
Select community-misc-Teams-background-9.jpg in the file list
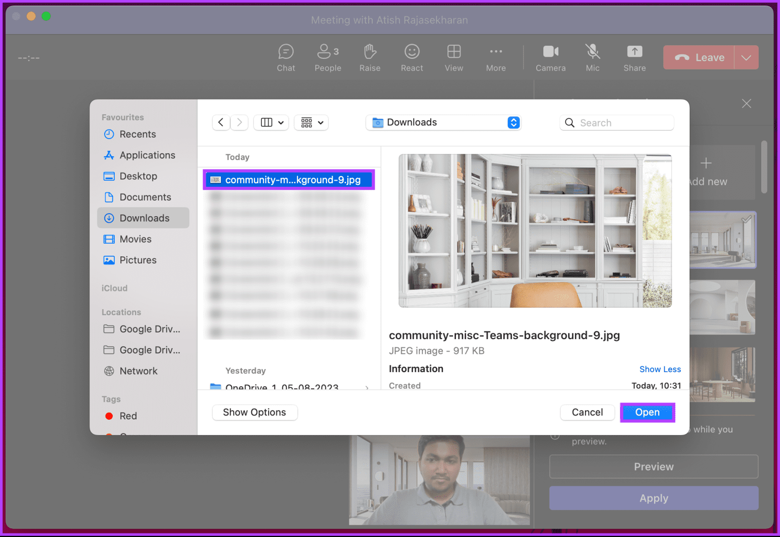click(x=288, y=179)
